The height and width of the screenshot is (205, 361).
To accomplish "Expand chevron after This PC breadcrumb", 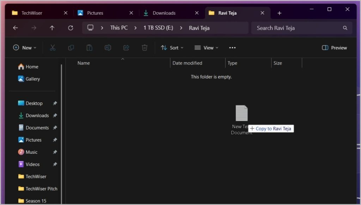I will (x=135, y=28).
